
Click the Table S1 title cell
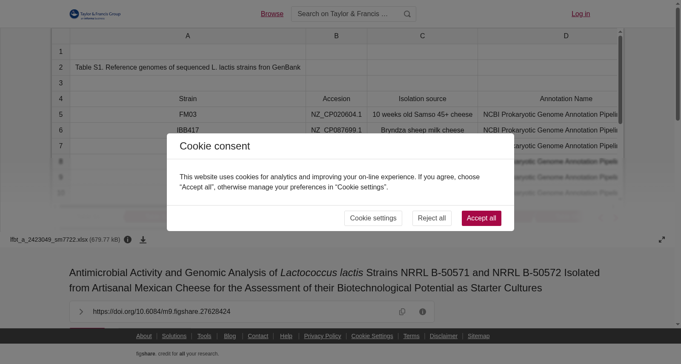point(188,68)
